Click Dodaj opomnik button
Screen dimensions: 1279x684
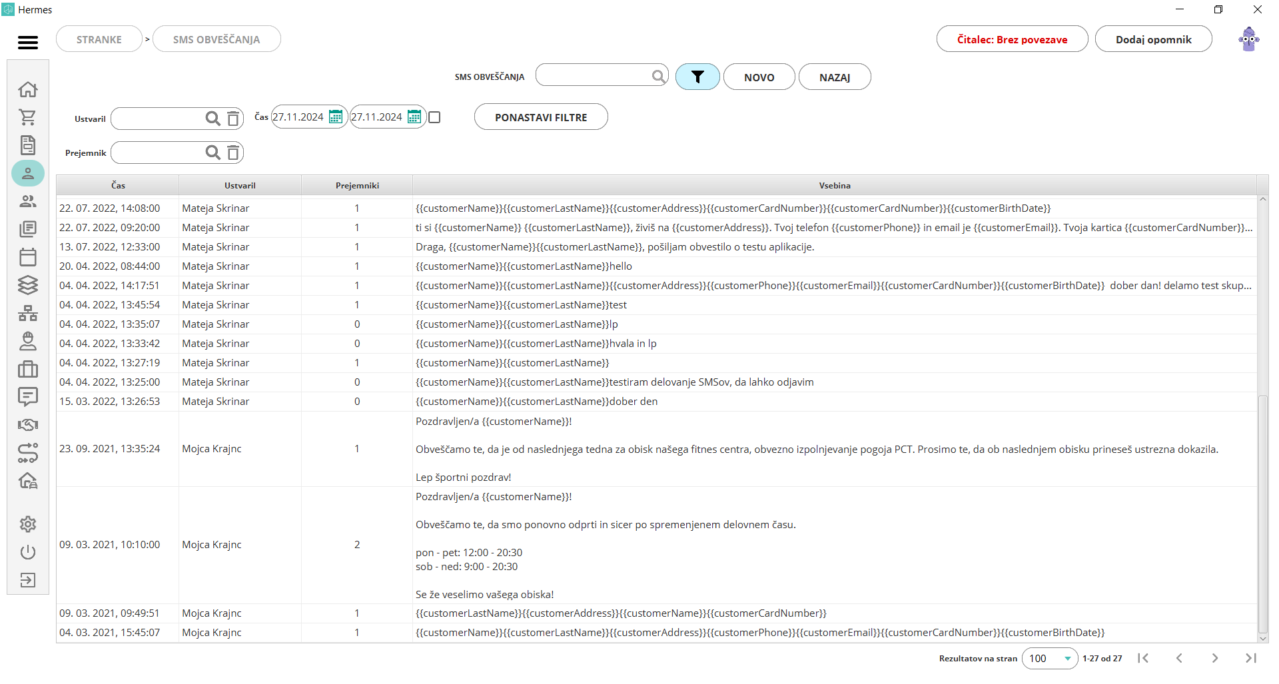[x=1153, y=39]
